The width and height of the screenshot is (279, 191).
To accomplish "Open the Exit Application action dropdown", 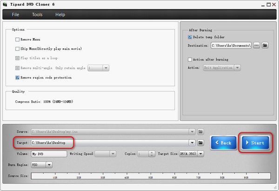I will click(222, 67).
